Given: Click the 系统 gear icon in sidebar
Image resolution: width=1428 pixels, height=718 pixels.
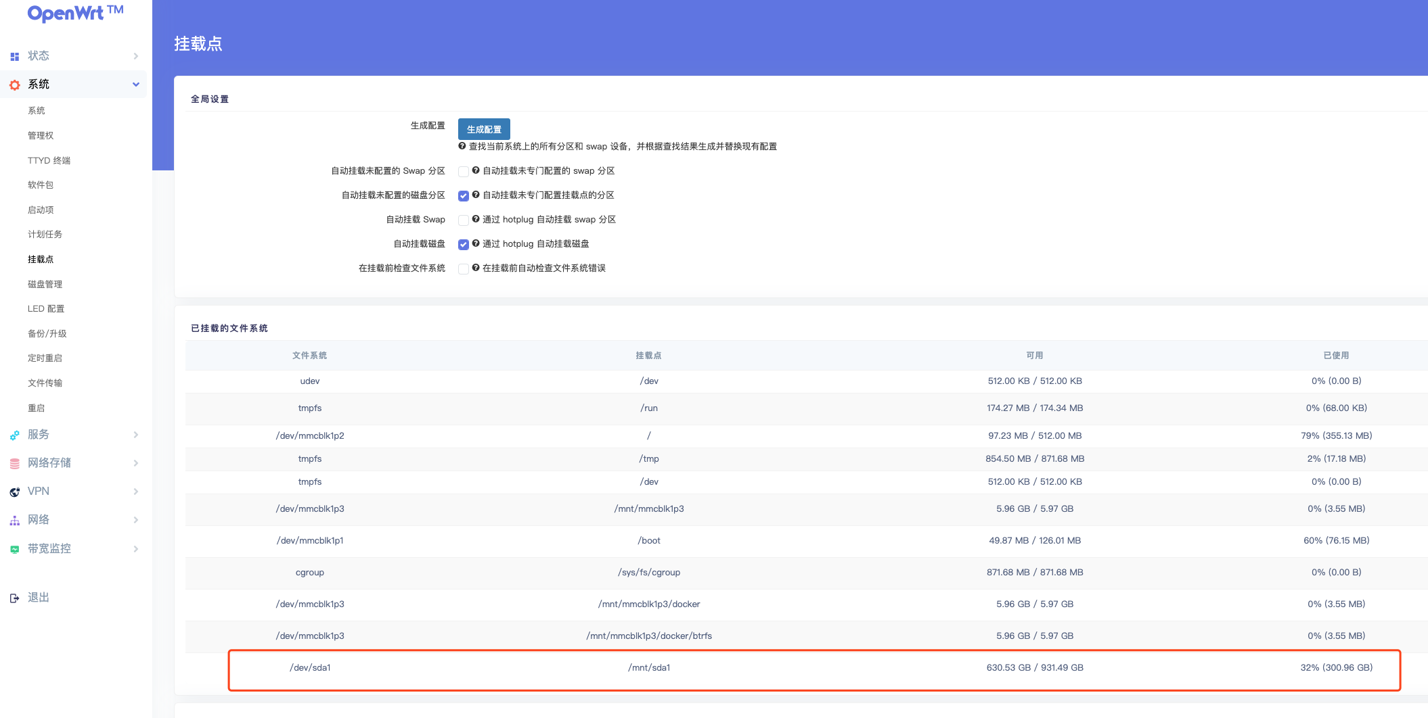Looking at the screenshot, I should click(x=14, y=84).
